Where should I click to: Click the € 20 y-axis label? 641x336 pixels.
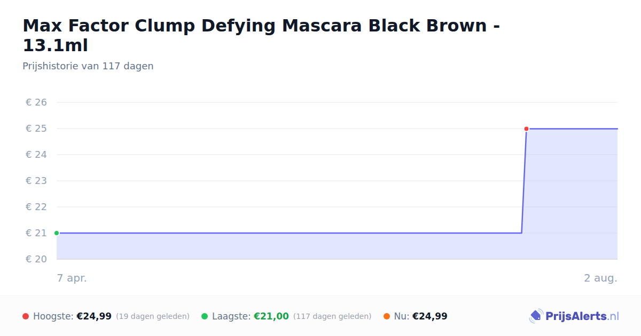coord(36,259)
